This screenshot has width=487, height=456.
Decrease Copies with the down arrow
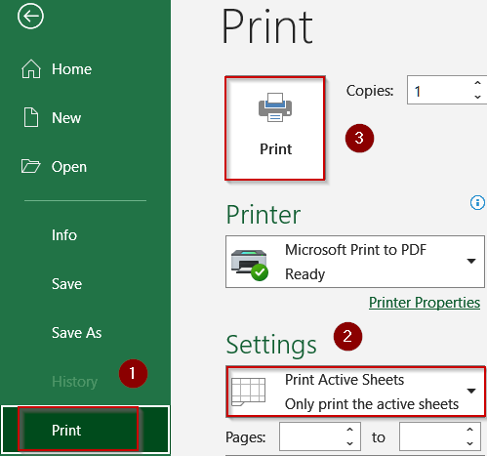click(x=477, y=97)
